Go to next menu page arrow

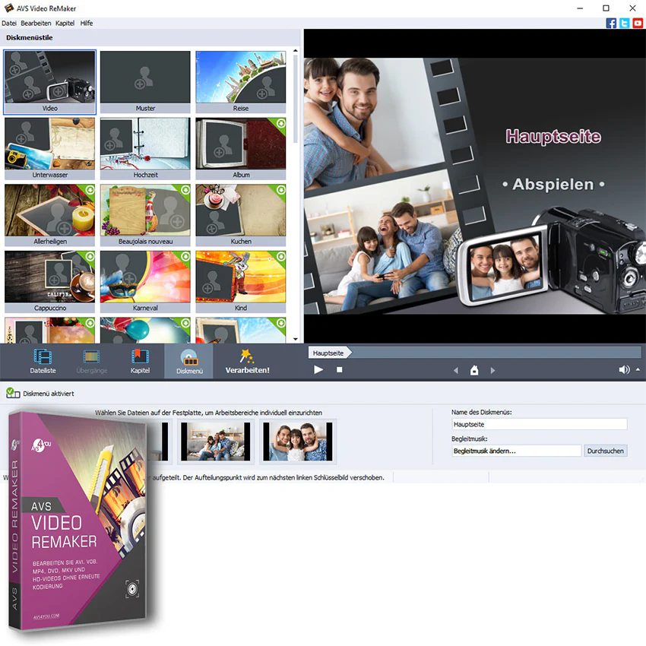[492, 370]
